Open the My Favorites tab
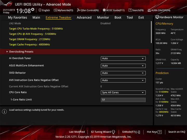 point(18,18)
